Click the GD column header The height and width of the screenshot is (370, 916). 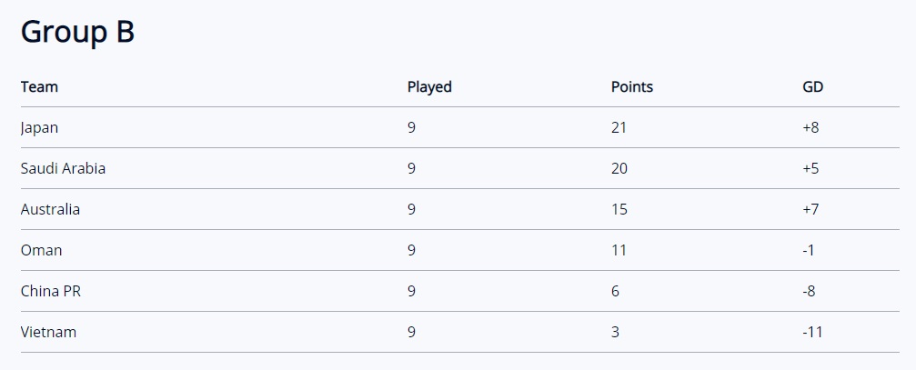pos(812,87)
